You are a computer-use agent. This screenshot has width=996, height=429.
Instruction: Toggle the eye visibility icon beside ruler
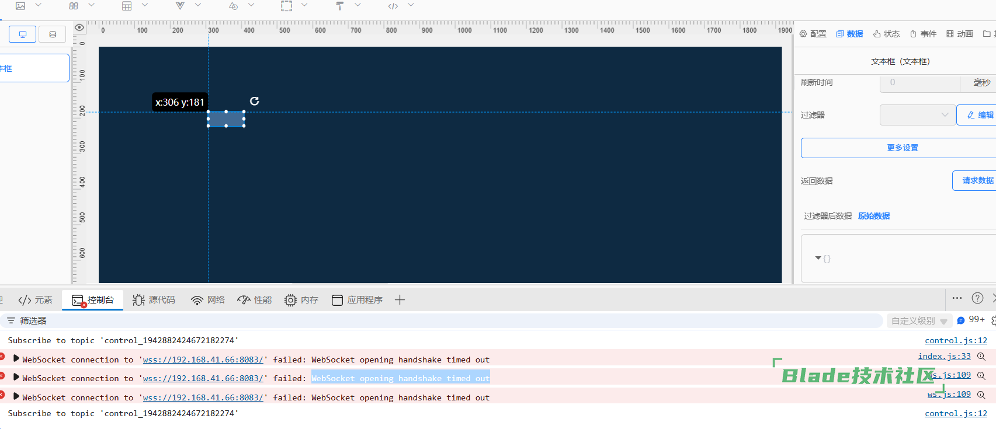pos(79,27)
